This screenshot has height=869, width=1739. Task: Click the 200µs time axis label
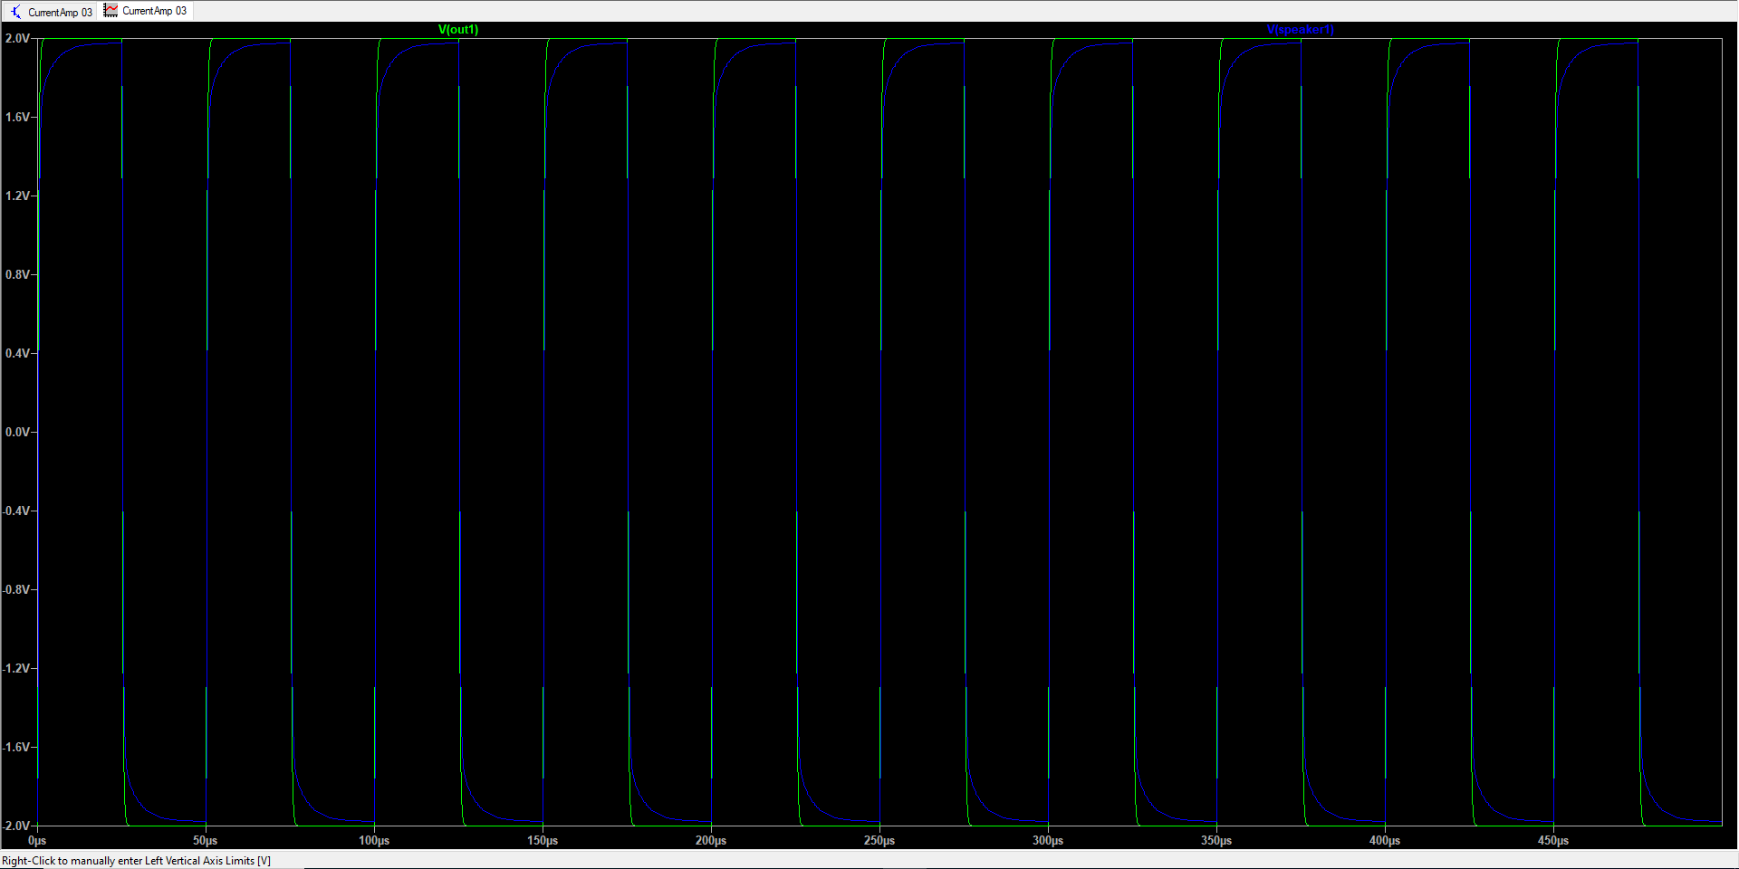tap(711, 841)
